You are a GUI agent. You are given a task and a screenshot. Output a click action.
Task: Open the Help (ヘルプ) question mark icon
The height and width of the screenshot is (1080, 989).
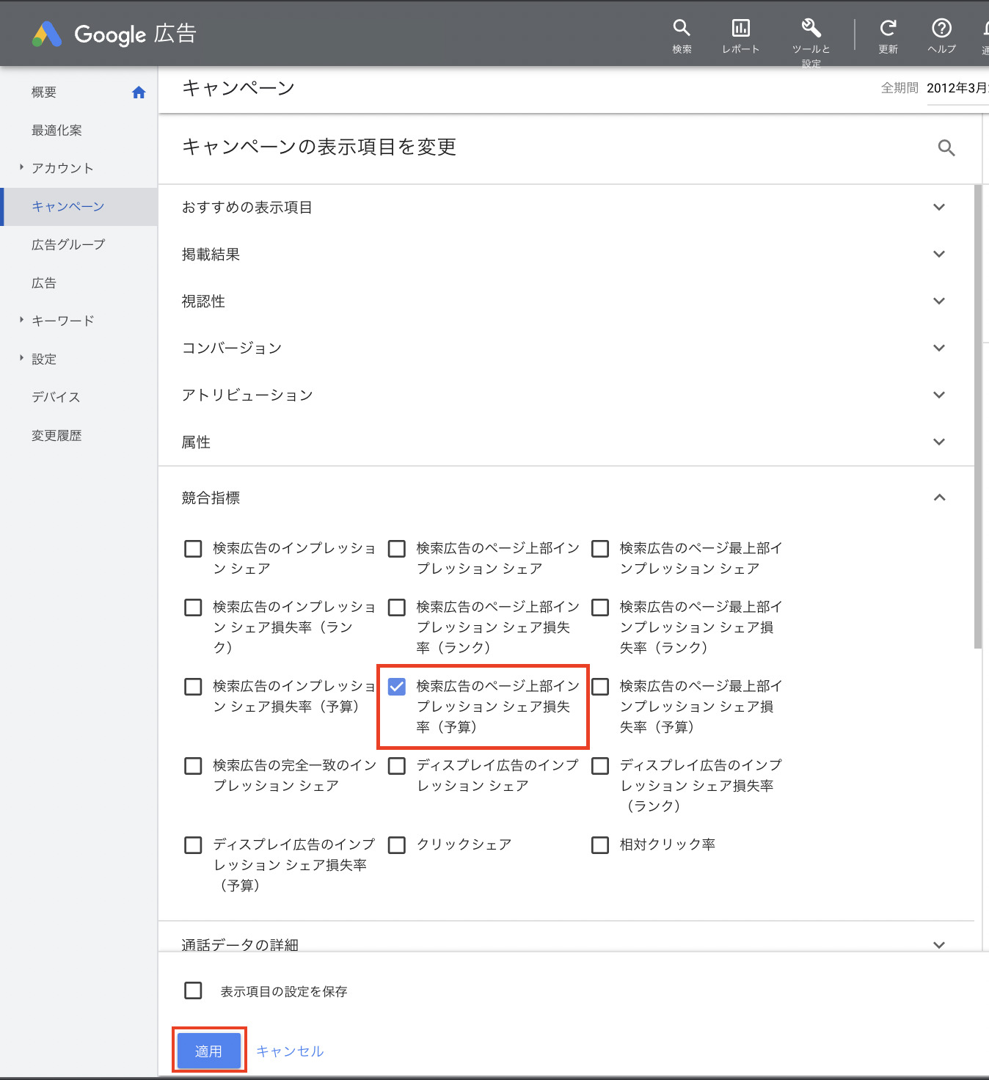click(941, 29)
